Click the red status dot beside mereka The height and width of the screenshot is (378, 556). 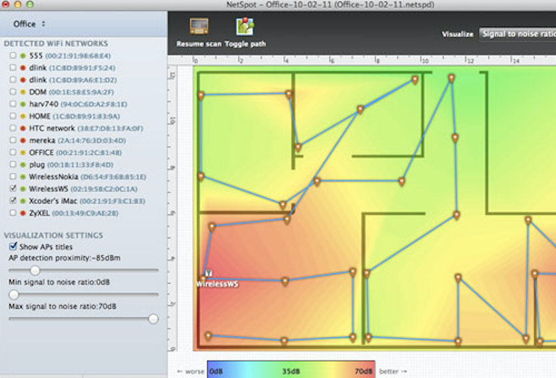(x=23, y=141)
